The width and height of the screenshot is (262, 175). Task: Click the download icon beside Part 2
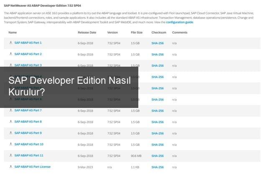click(10, 54)
